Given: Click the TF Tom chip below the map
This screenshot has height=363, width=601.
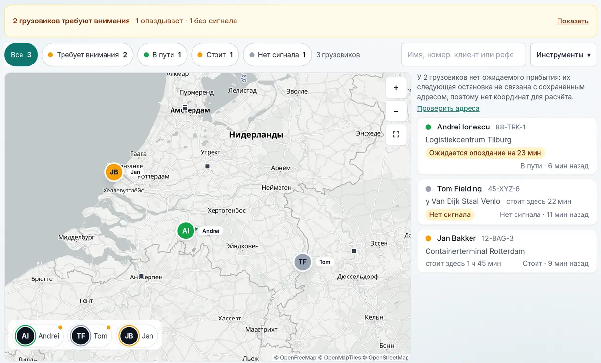Looking at the screenshot, I should click(90, 336).
